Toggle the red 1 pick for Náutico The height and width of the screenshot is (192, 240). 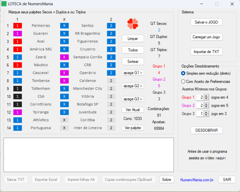coord(18,65)
